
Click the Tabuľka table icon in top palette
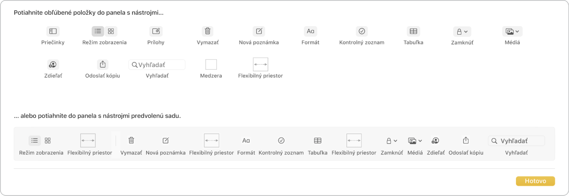tap(413, 31)
